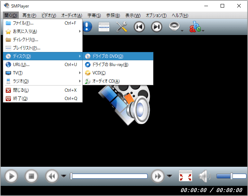The width and height of the screenshot is (248, 196).
Task: Click the ディスク(D) disc icon
Action: point(8,56)
